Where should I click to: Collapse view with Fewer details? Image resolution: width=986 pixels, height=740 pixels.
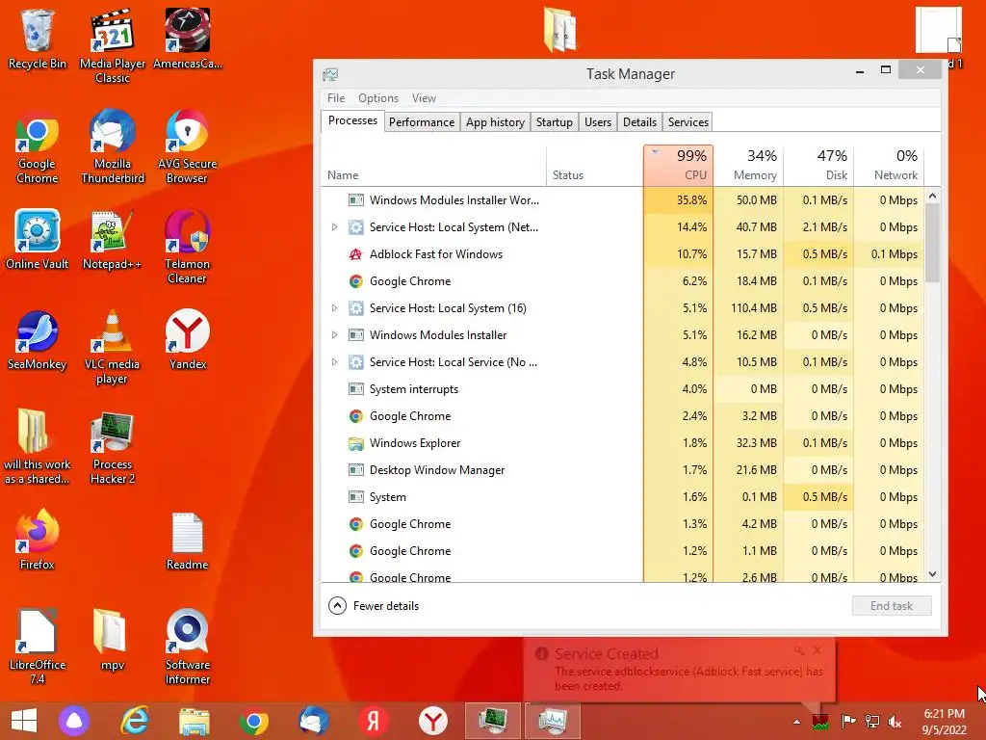[375, 606]
